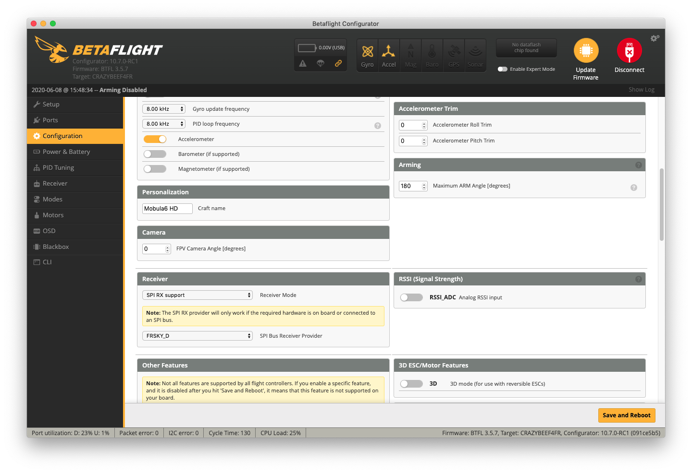692x473 pixels.
Task: Click the vertical scrollbar of configuration page
Action: (x=662, y=204)
